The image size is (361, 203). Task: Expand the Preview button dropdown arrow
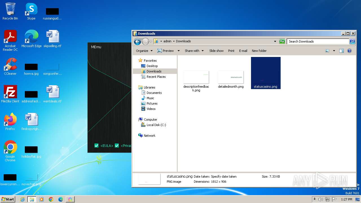tap(179, 51)
